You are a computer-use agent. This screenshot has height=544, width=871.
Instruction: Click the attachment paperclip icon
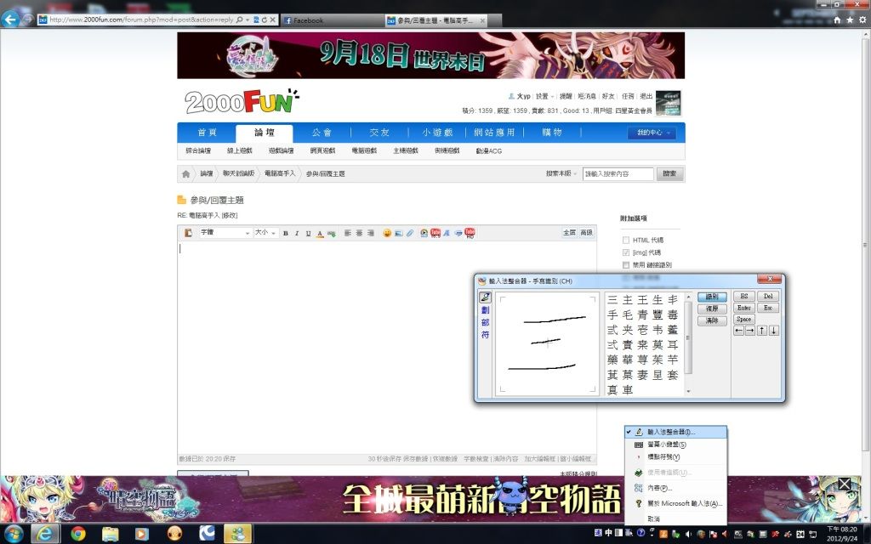pyautogui.click(x=410, y=233)
